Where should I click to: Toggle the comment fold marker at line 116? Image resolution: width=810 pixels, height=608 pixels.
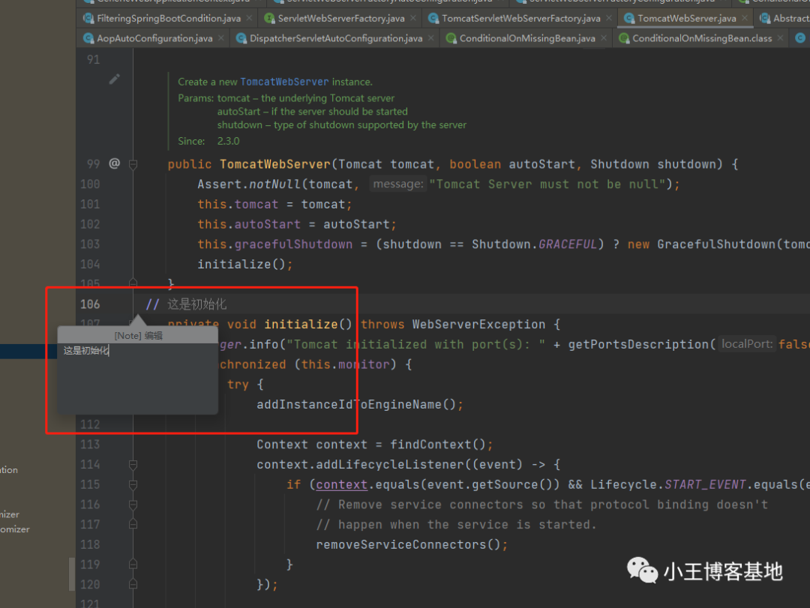pyautogui.click(x=133, y=505)
